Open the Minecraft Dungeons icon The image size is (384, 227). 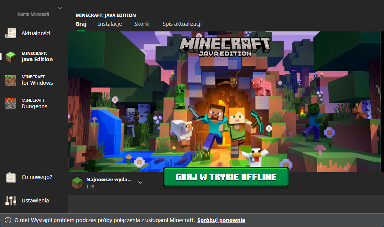point(11,104)
